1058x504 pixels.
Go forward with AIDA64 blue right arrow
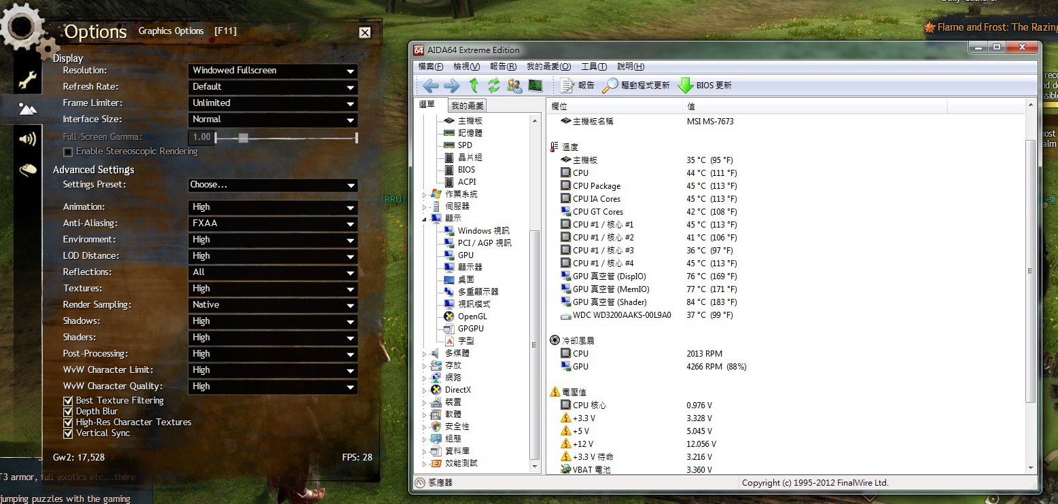point(451,86)
